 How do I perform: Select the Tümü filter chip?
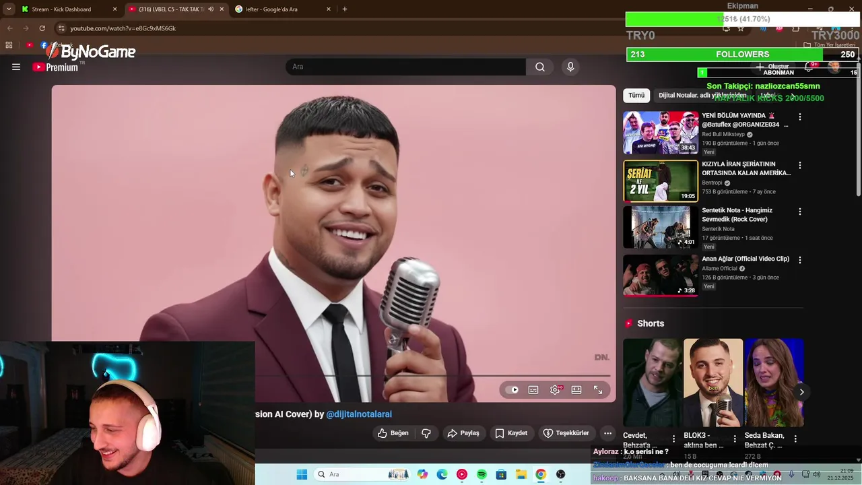click(x=636, y=96)
